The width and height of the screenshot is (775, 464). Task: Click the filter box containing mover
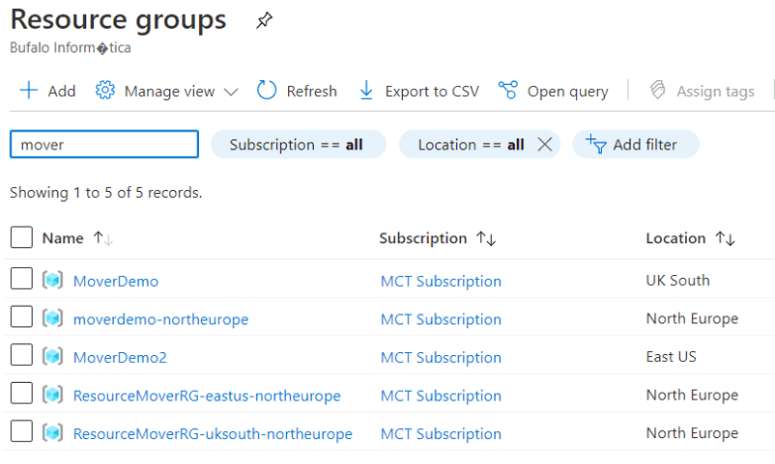104,144
